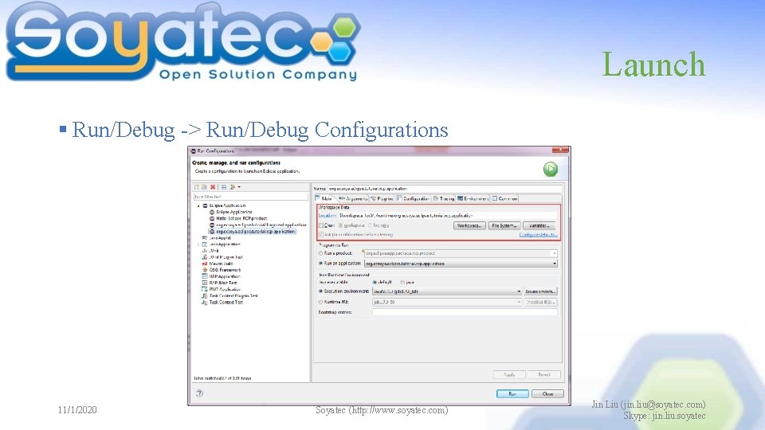The width and height of the screenshot is (765, 430).
Task: Select the Run a product radio button
Action: point(321,253)
